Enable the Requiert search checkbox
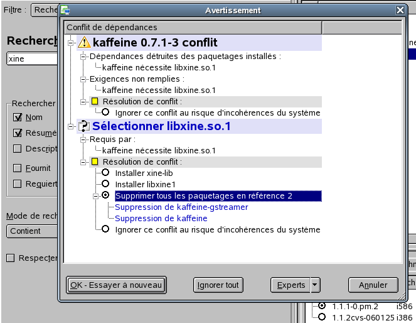The width and height of the screenshot is (416, 323). tap(17, 184)
